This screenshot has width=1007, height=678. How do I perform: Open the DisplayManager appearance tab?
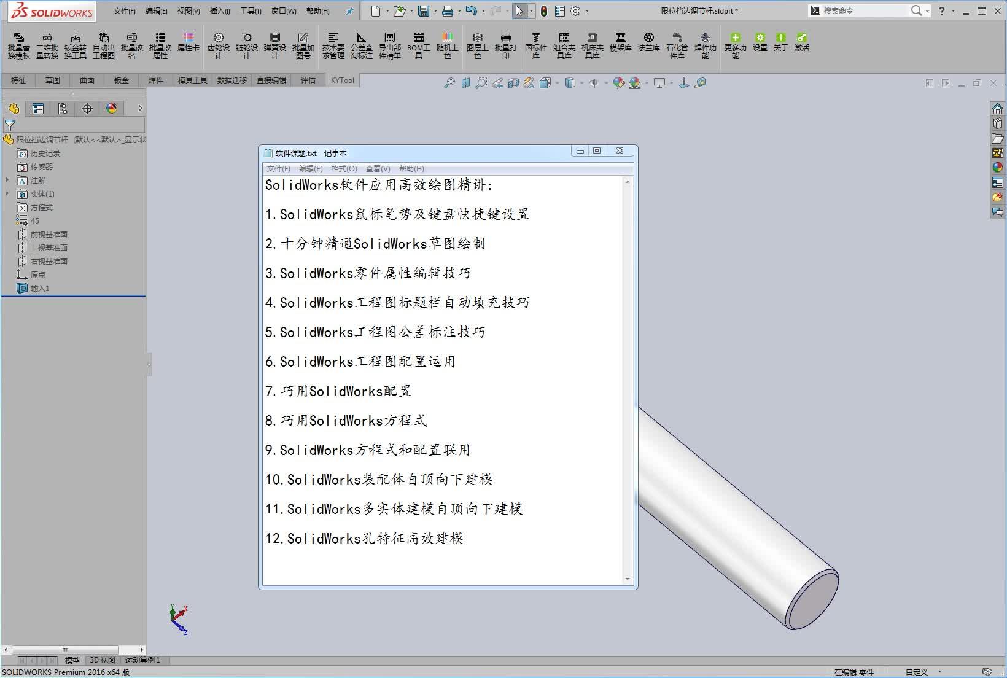pos(112,109)
